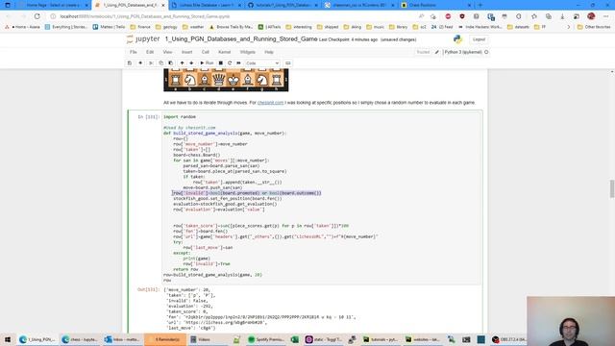Click the pencil edit-mode indicator icon

tap(437, 52)
